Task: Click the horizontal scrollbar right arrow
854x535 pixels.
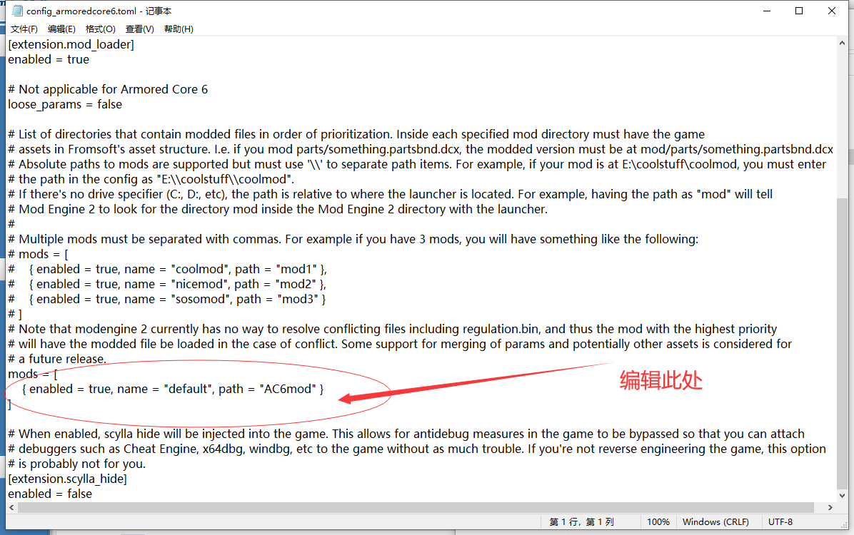Action: [830, 507]
